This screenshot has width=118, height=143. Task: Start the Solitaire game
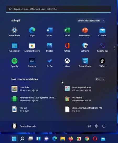(85, 47)
